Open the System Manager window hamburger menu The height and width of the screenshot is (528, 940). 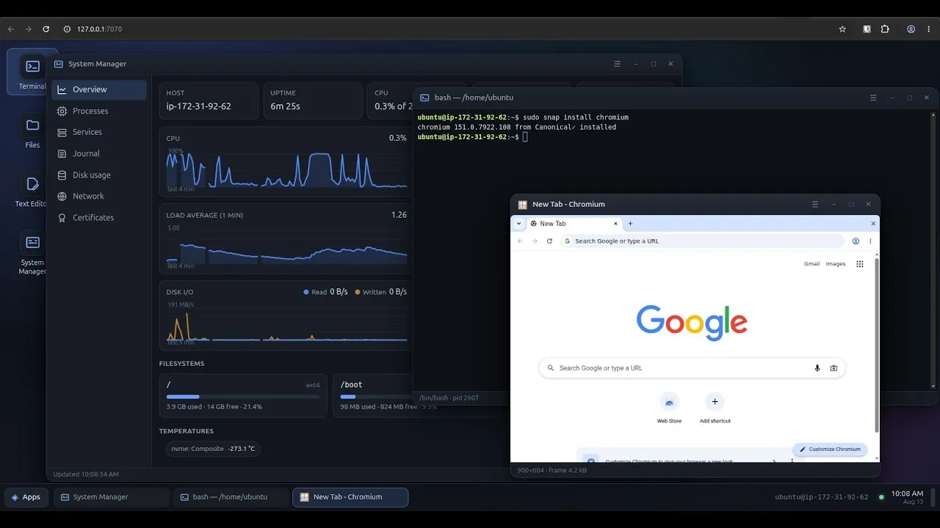pos(618,64)
